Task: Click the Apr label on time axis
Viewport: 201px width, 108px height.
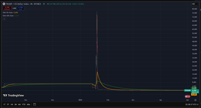Action: click(161, 100)
